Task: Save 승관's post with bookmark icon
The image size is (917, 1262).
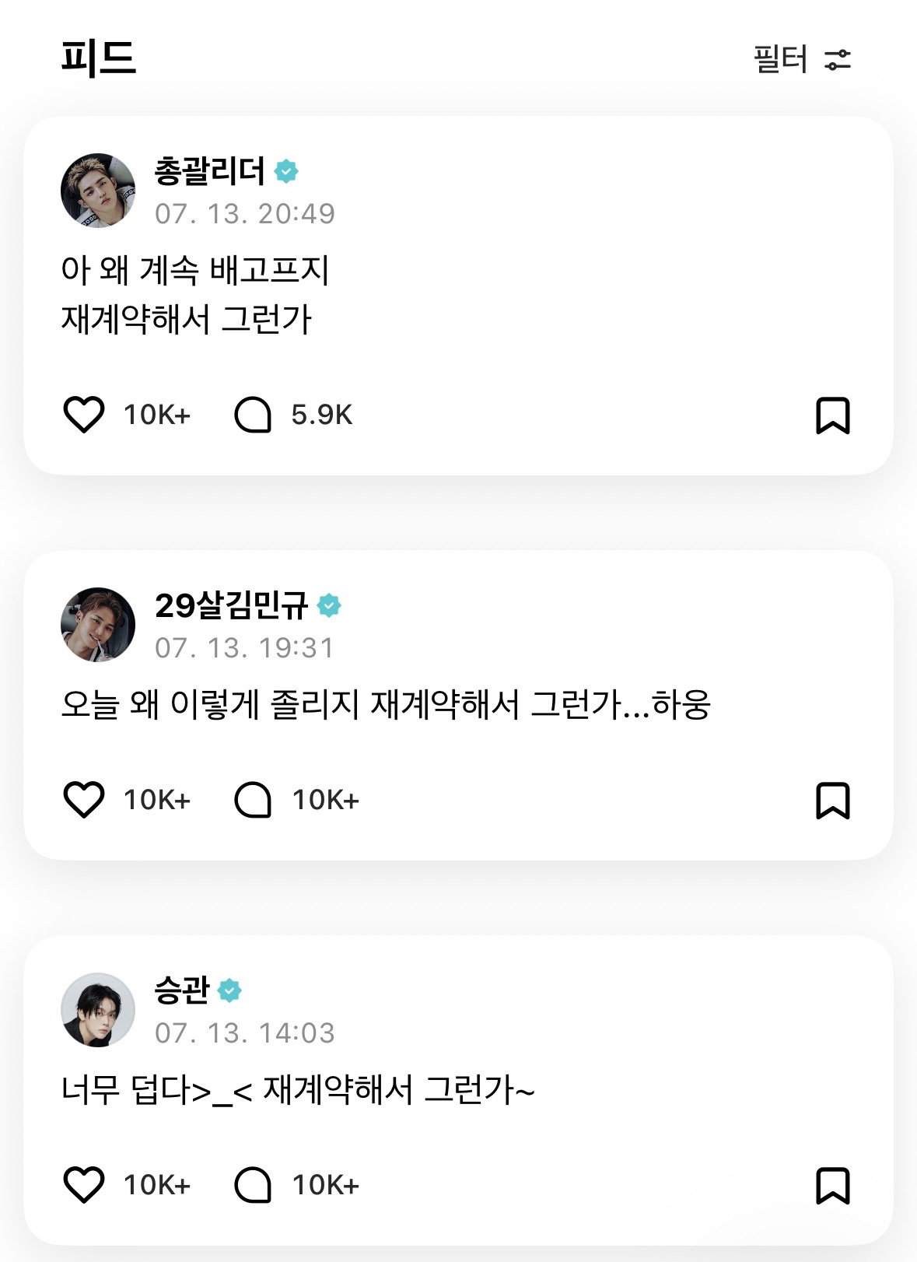Action: click(832, 1186)
